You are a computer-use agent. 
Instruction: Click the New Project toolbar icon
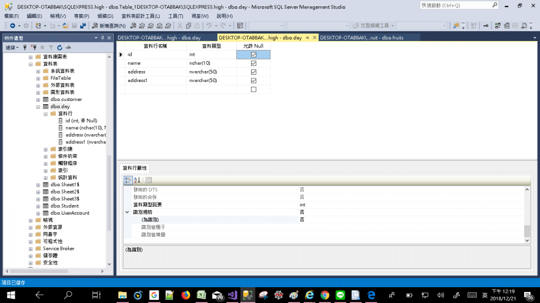tap(38, 26)
